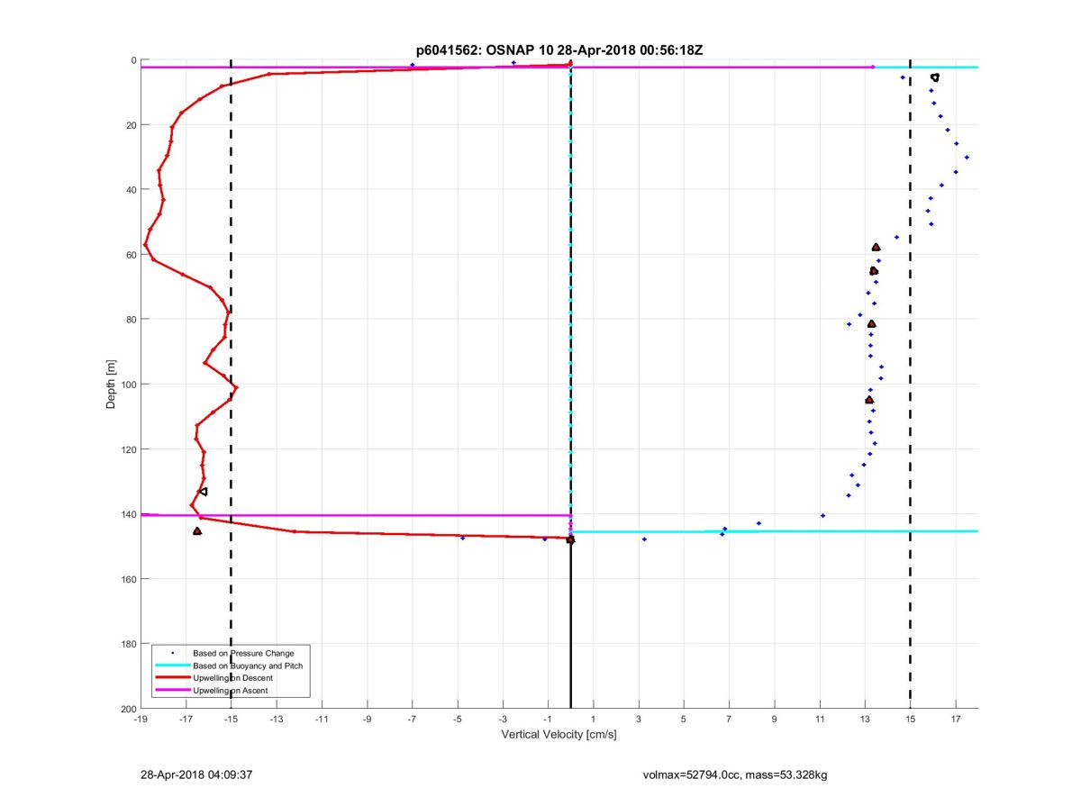The image size is (1081, 797).
Task: Click x-axis tick label "-19"
Action: coord(141,720)
